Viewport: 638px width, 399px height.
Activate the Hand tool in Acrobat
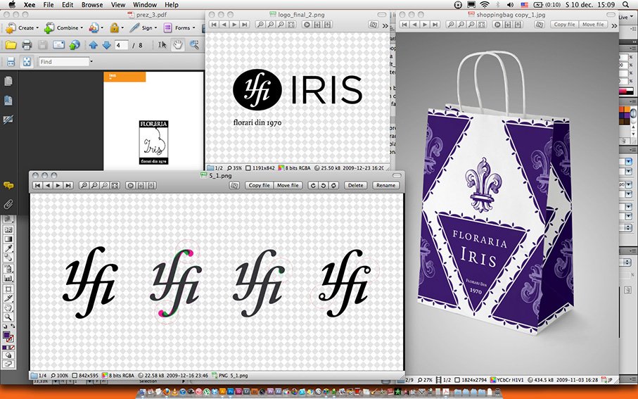pos(177,45)
